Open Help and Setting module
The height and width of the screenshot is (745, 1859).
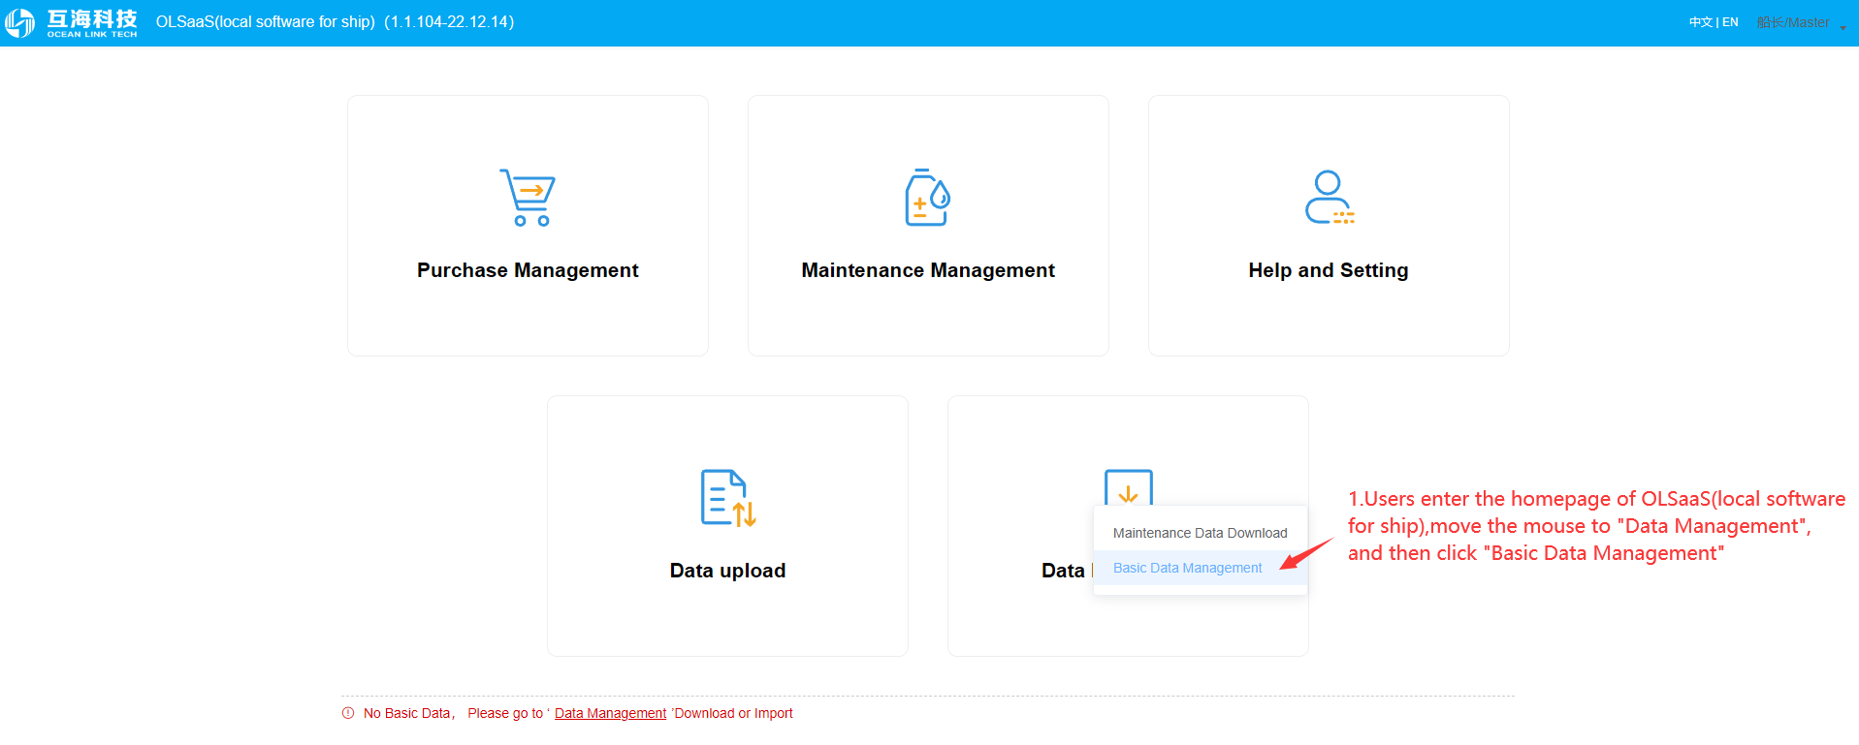coord(1329,226)
